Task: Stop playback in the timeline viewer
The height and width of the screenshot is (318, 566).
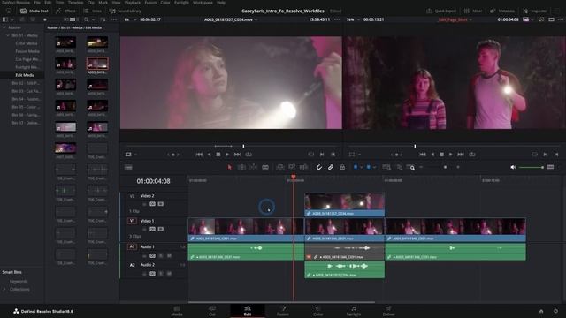Action: click(441, 155)
